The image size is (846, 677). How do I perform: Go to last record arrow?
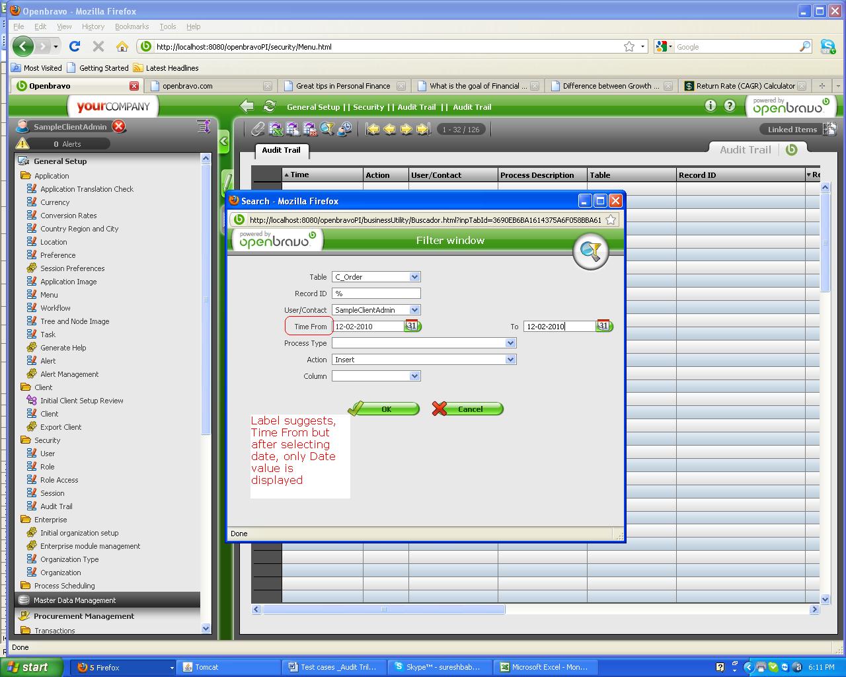point(424,130)
